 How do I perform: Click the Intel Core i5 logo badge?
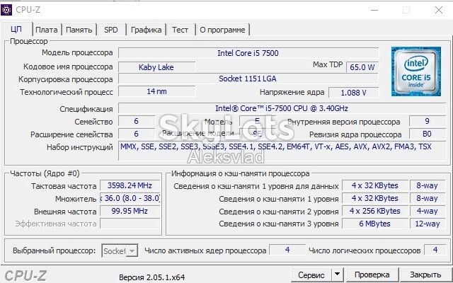(416, 71)
